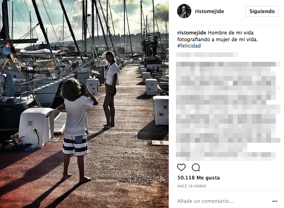View the 50.118 Me gusta likes list
The image size is (284, 208).
click(198, 178)
